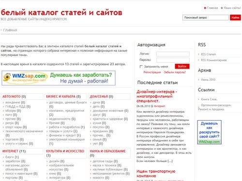Open article Дизайнер-интерьра - многопрофильный специалист

(157, 96)
